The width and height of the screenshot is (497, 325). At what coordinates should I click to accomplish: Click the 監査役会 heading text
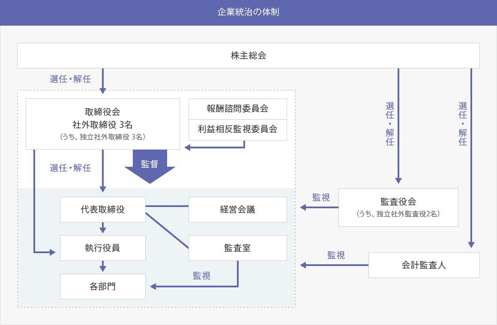coord(398,201)
